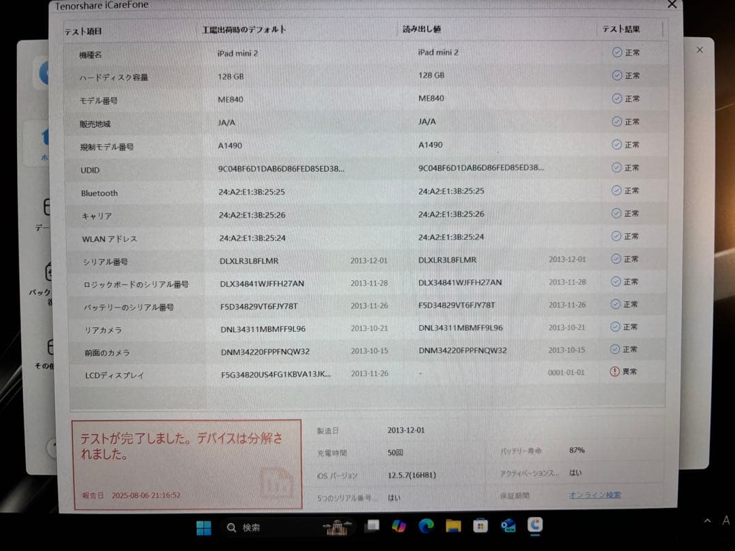
Task: Open File Explorer from the taskbar
Action: (452, 526)
